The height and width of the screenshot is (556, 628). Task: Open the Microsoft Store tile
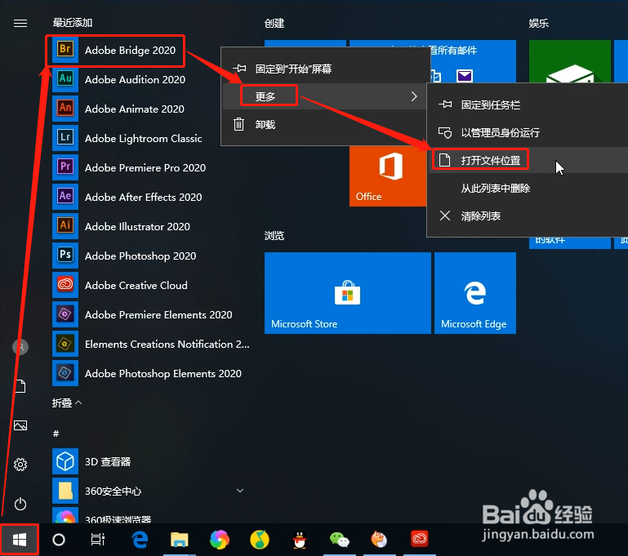(x=348, y=292)
